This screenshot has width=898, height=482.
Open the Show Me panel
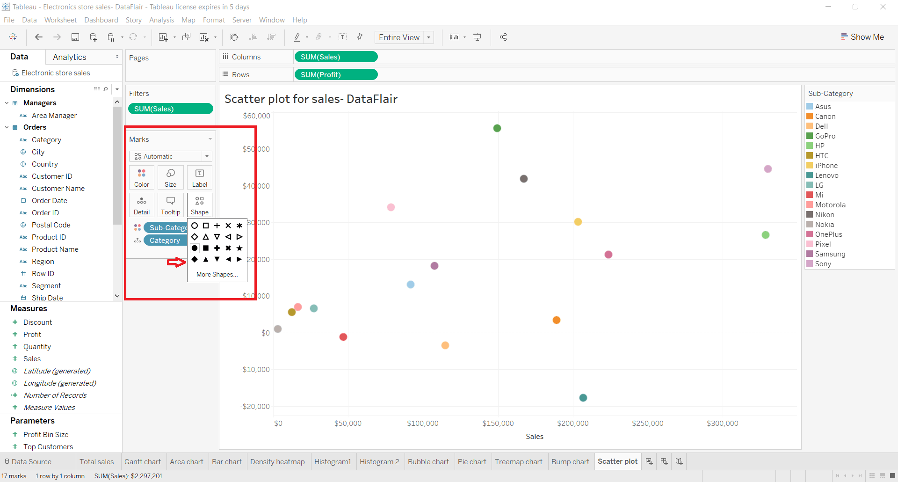tap(863, 37)
